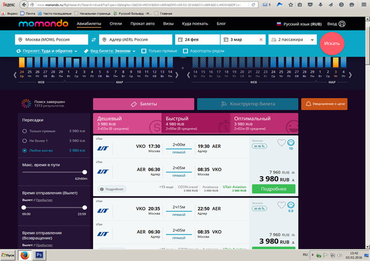This screenshot has width=370, height=261.
Task: Select Только прямые stops filter
Action: tap(25, 131)
